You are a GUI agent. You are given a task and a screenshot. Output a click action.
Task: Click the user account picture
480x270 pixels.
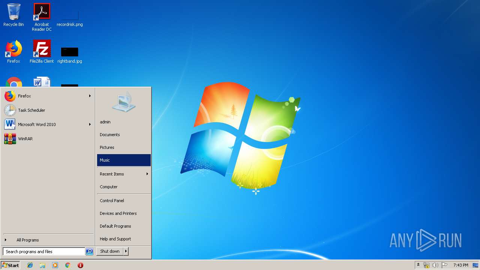click(124, 102)
